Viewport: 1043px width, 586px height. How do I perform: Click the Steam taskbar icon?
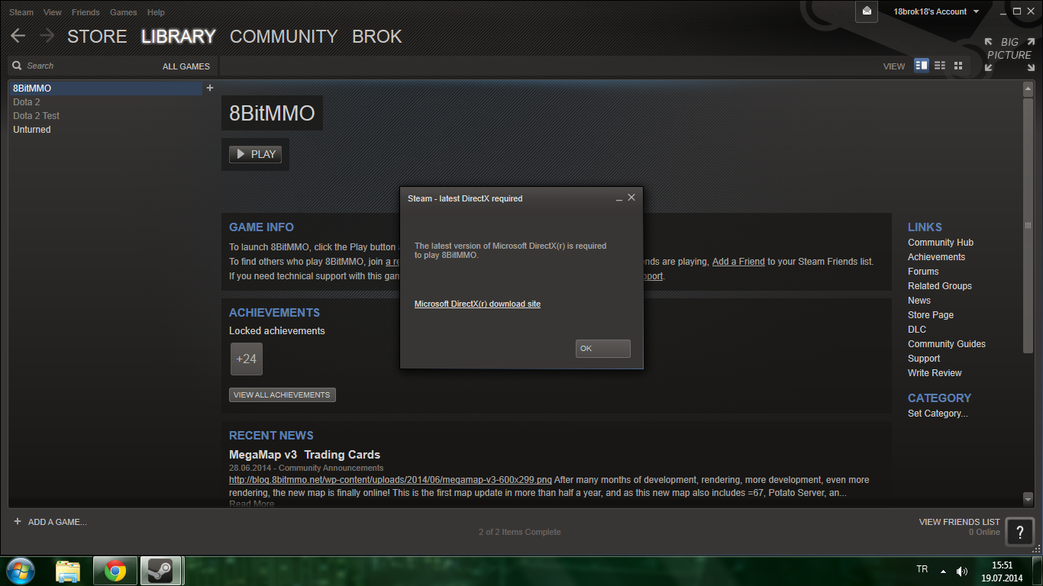click(x=160, y=571)
